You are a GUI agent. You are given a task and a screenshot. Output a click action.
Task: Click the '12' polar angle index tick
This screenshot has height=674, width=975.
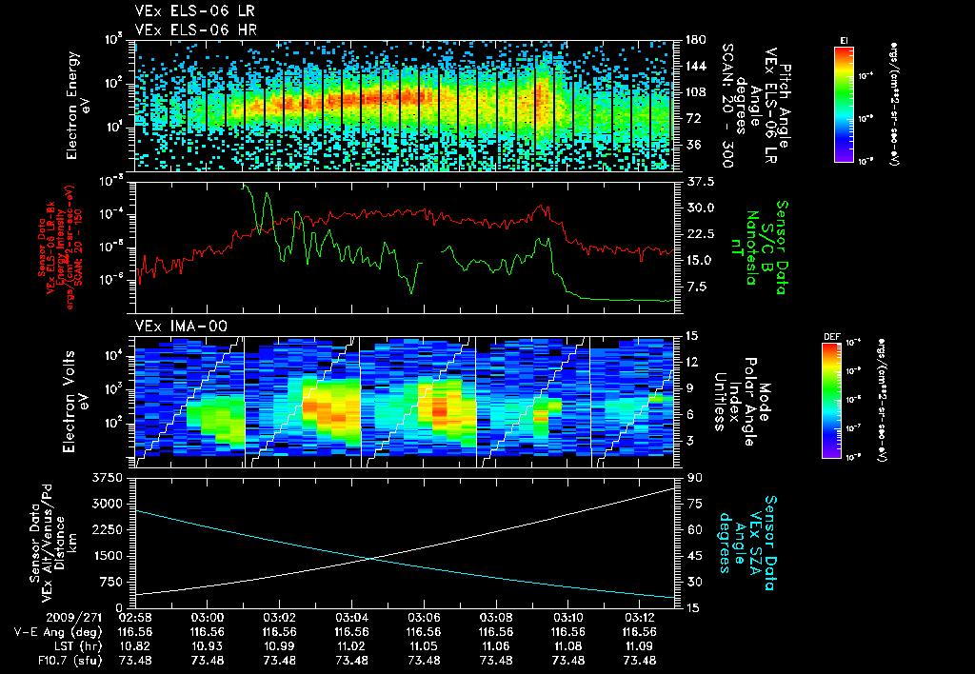coord(693,362)
